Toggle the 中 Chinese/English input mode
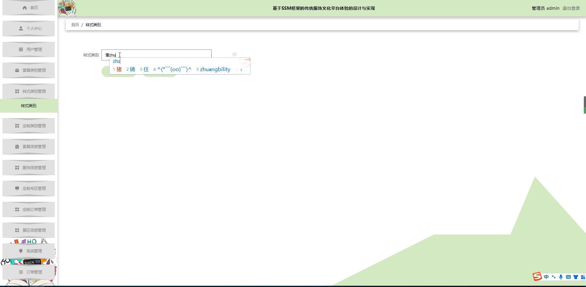Image resolution: width=586 pixels, height=287 pixels. [x=546, y=277]
